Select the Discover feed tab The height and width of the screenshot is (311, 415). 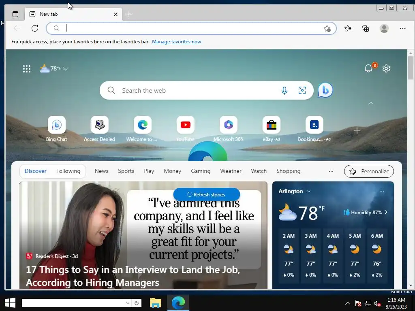point(36,171)
